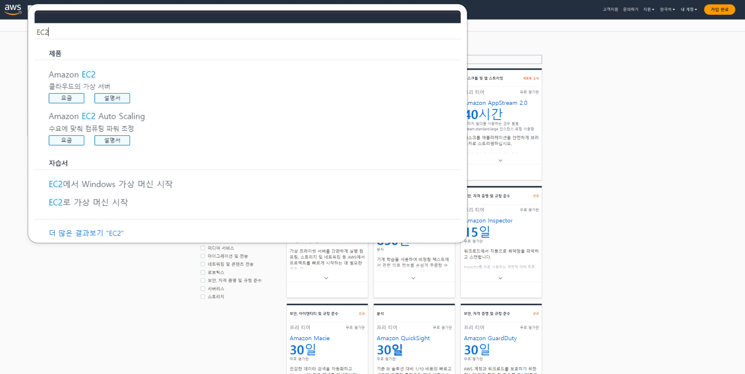The image size is (745, 374).
Task: Click 설명서 button under EC2 Auto Scaling
Action: tap(112, 140)
